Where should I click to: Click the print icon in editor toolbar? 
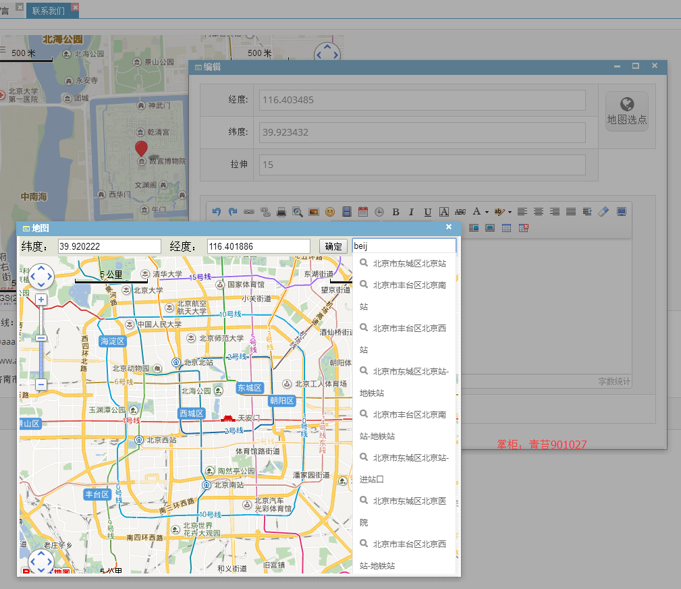coord(281,212)
